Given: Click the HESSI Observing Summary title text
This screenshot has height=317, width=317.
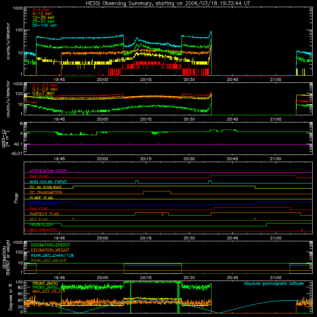Looking at the screenshot, I should click(168, 3).
